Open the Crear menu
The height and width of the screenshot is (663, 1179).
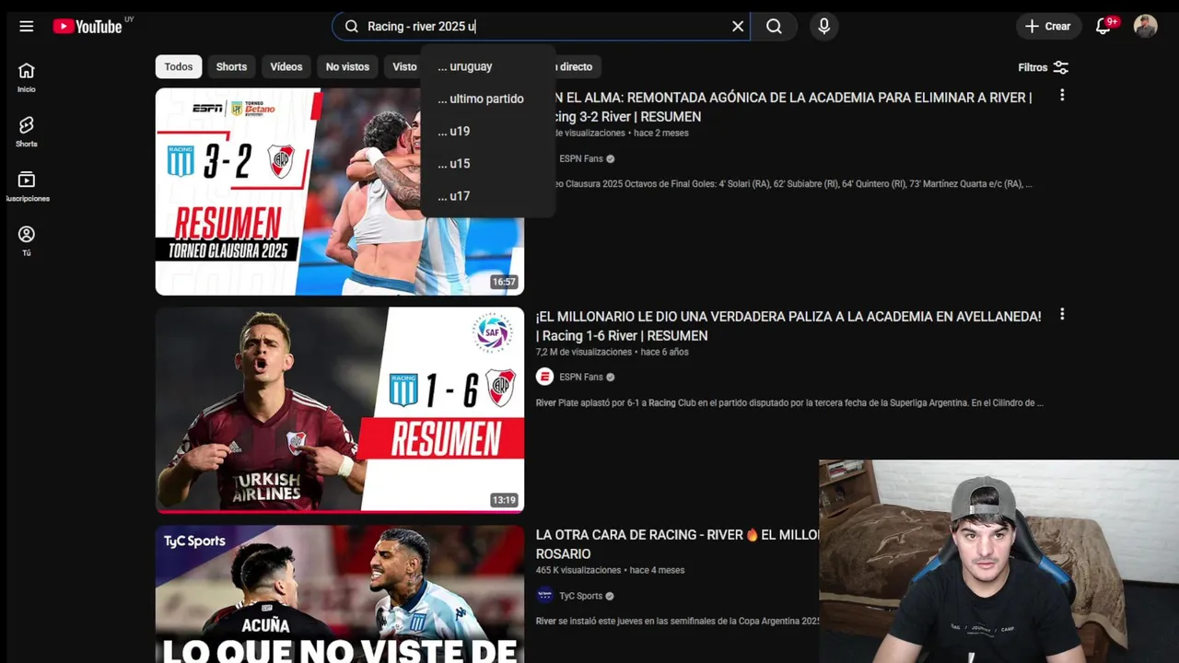tap(1048, 27)
